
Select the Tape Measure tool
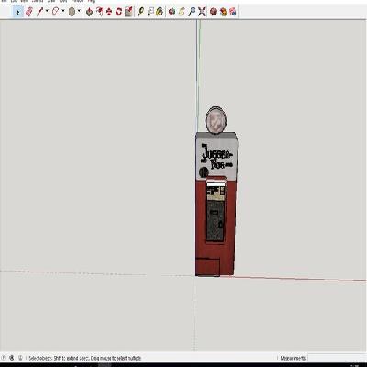(x=140, y=12)
